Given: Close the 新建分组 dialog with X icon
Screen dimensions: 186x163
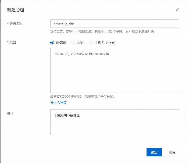Looking at the screenshot, I should click(177, 10).
